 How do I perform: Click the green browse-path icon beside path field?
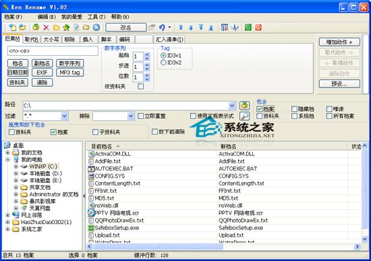[244, 105]
